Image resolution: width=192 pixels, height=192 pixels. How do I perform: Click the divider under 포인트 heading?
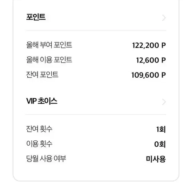(x=96, y=30)
